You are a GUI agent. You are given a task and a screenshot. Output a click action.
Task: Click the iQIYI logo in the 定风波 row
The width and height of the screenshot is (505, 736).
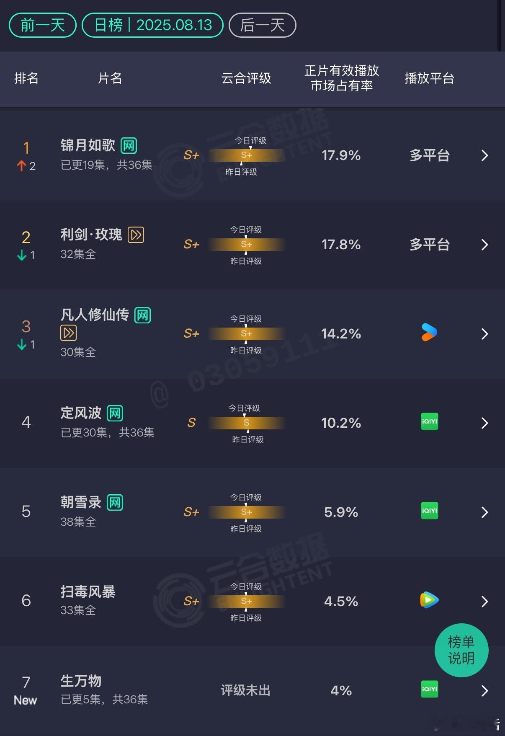[429, 421]
